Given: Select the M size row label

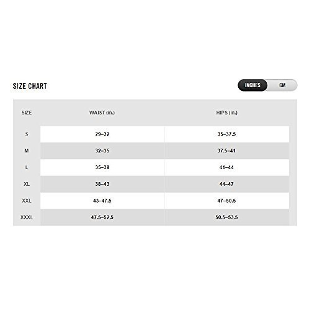Looking at the screenshot, I should click(x=27, y=151).
